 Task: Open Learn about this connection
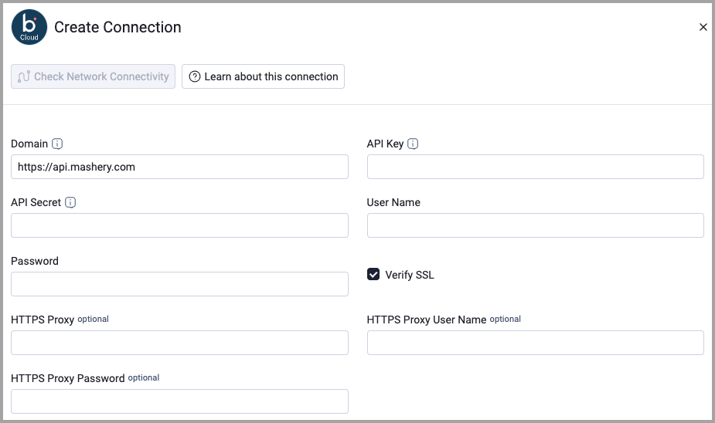tap(263, 76)
